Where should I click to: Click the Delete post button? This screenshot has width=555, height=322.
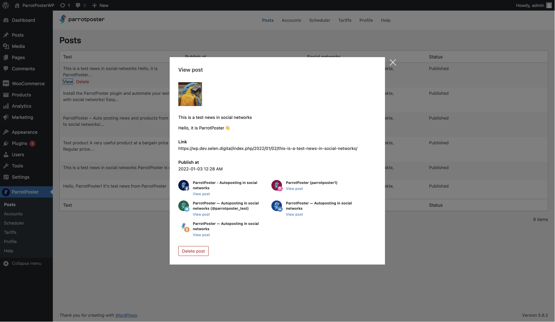[x=193, y=251]
